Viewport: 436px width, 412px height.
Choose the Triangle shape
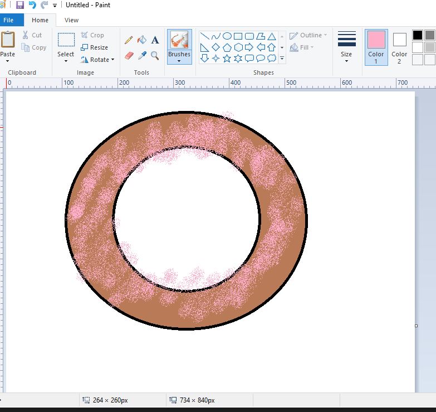(x=272, y=36)
